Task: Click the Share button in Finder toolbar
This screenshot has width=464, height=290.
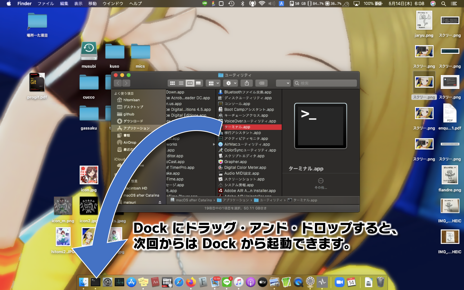Action: pyautogui.click(x=247, y=83)
